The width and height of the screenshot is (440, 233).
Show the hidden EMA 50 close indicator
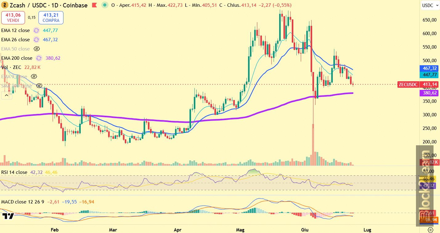click(37, 49)
